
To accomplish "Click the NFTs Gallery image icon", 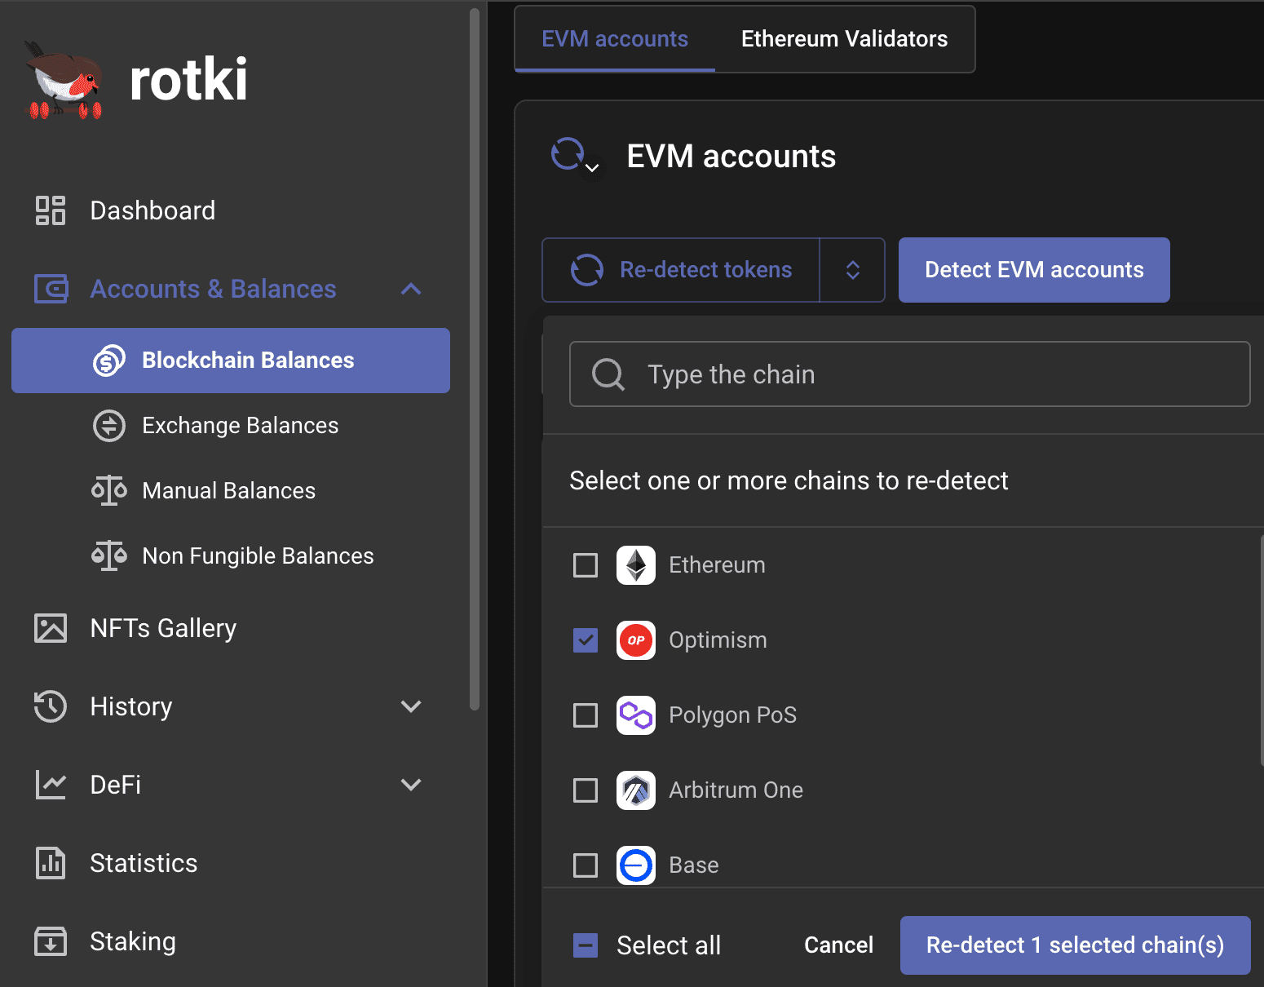I will tap(51, 628).
